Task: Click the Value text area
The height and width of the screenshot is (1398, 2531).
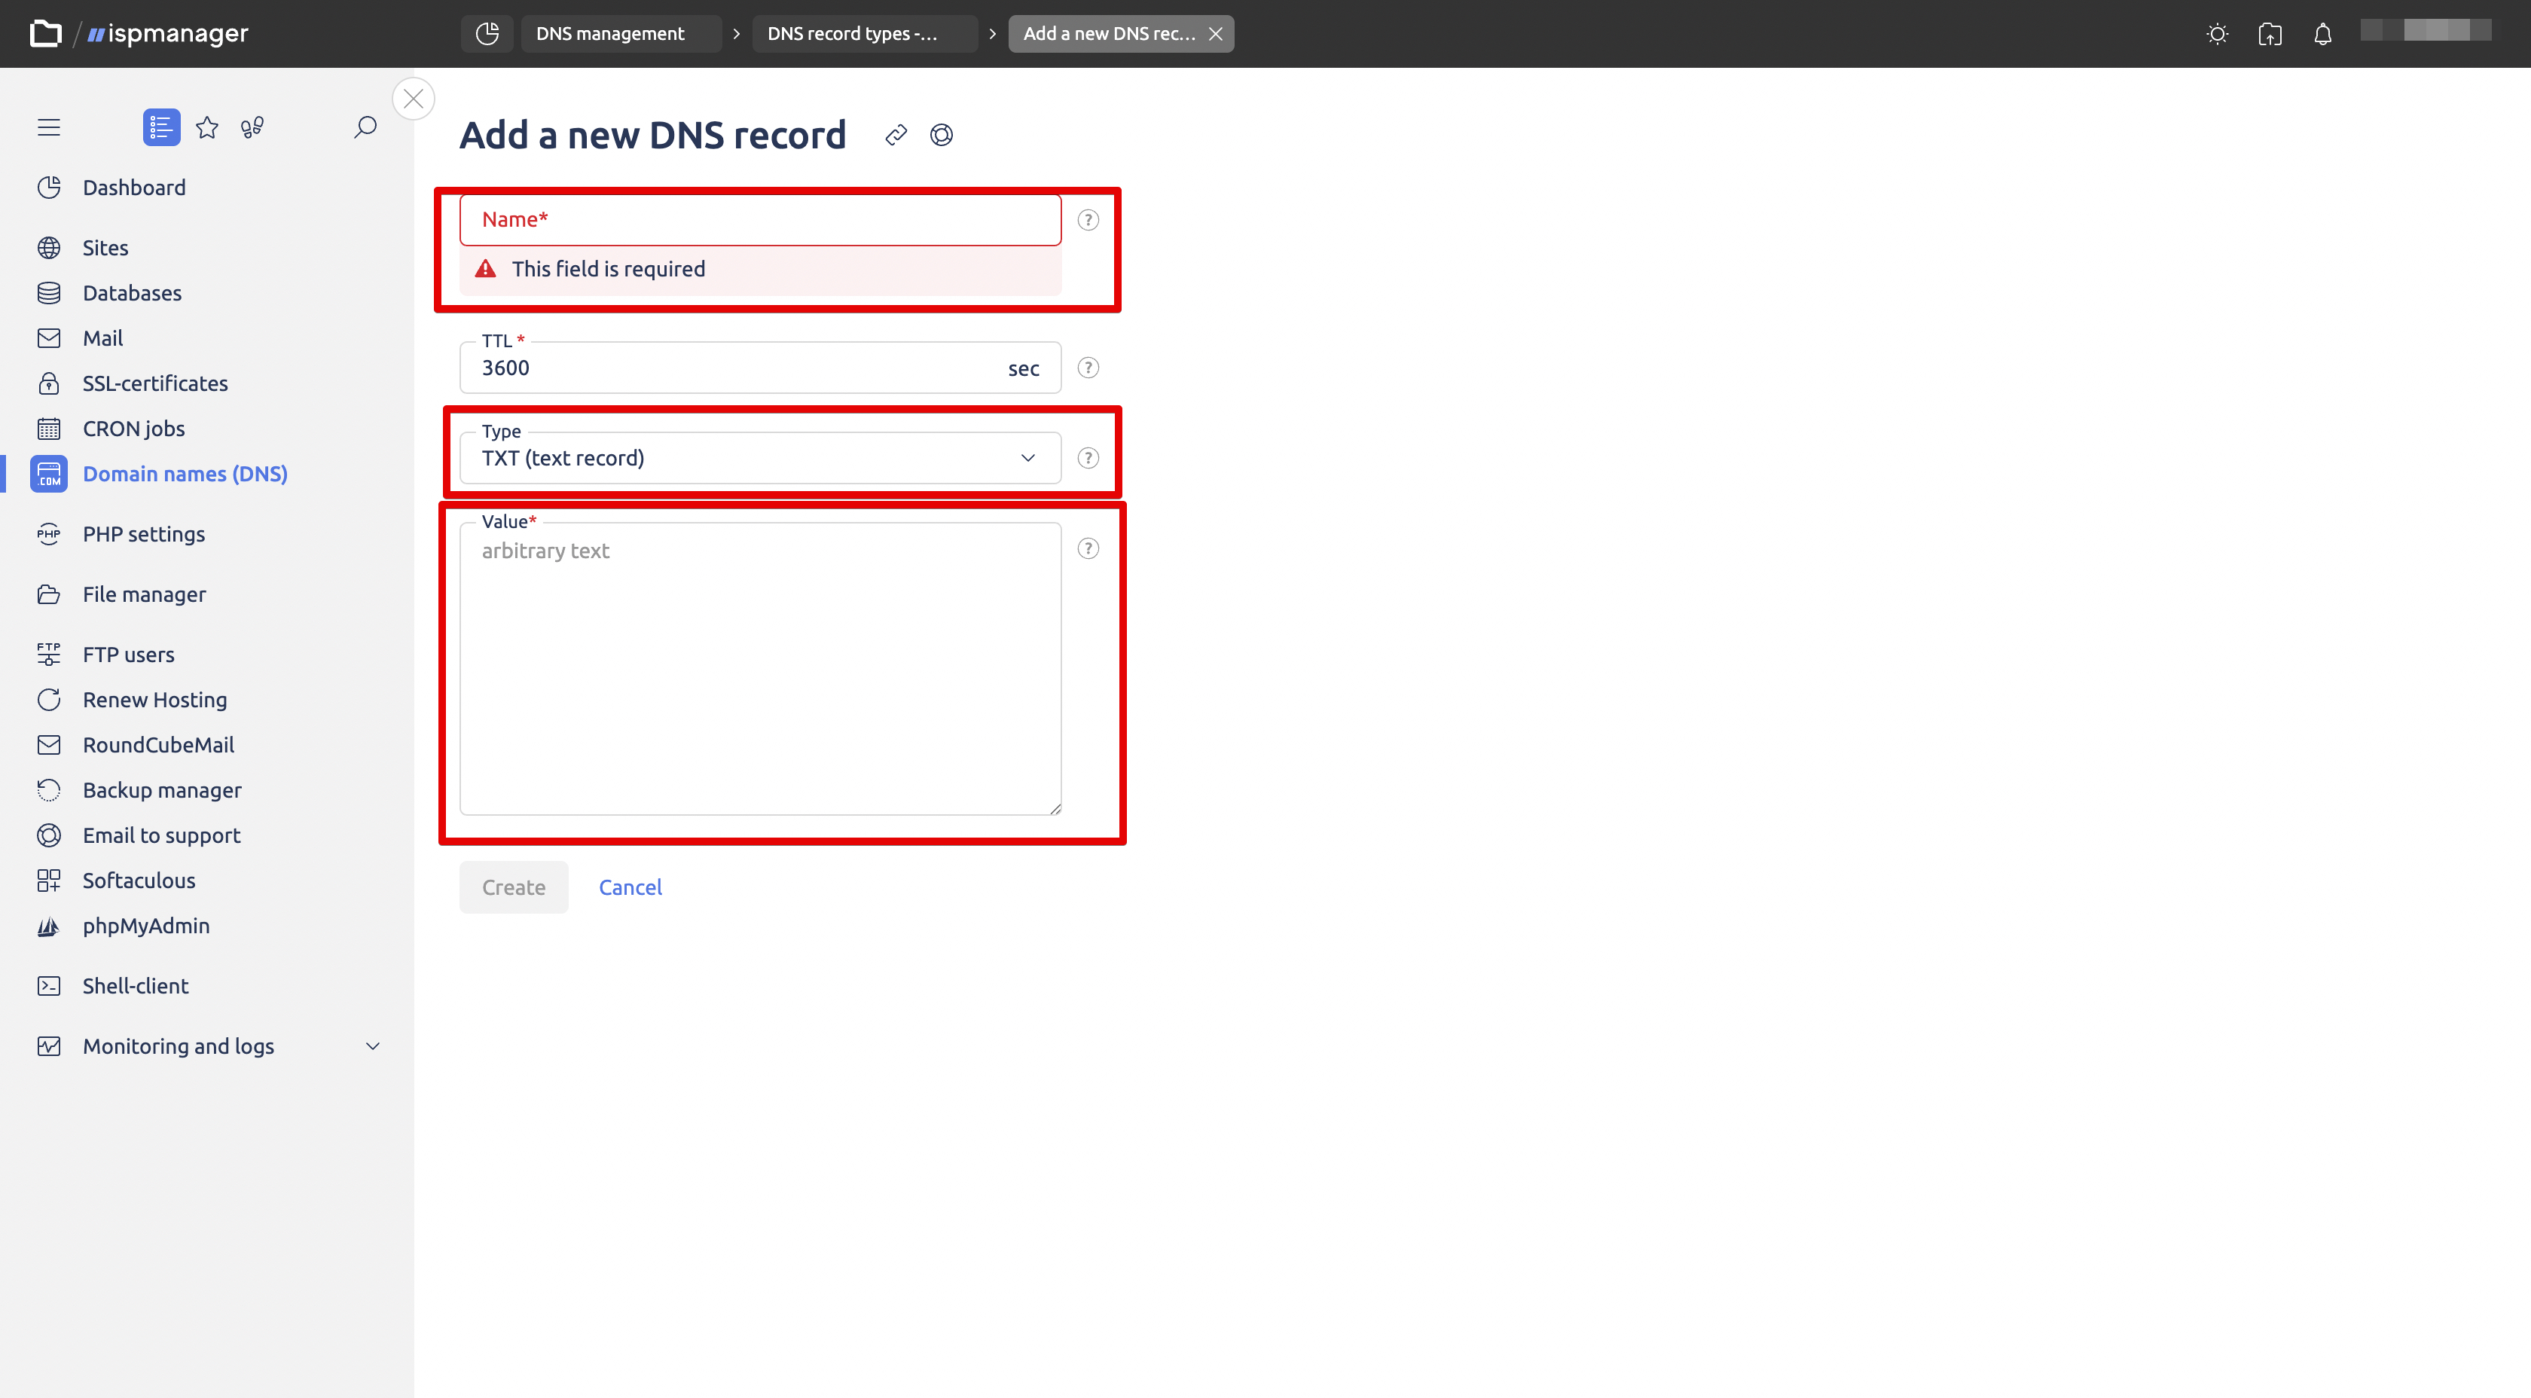Action: click(759, 669)
